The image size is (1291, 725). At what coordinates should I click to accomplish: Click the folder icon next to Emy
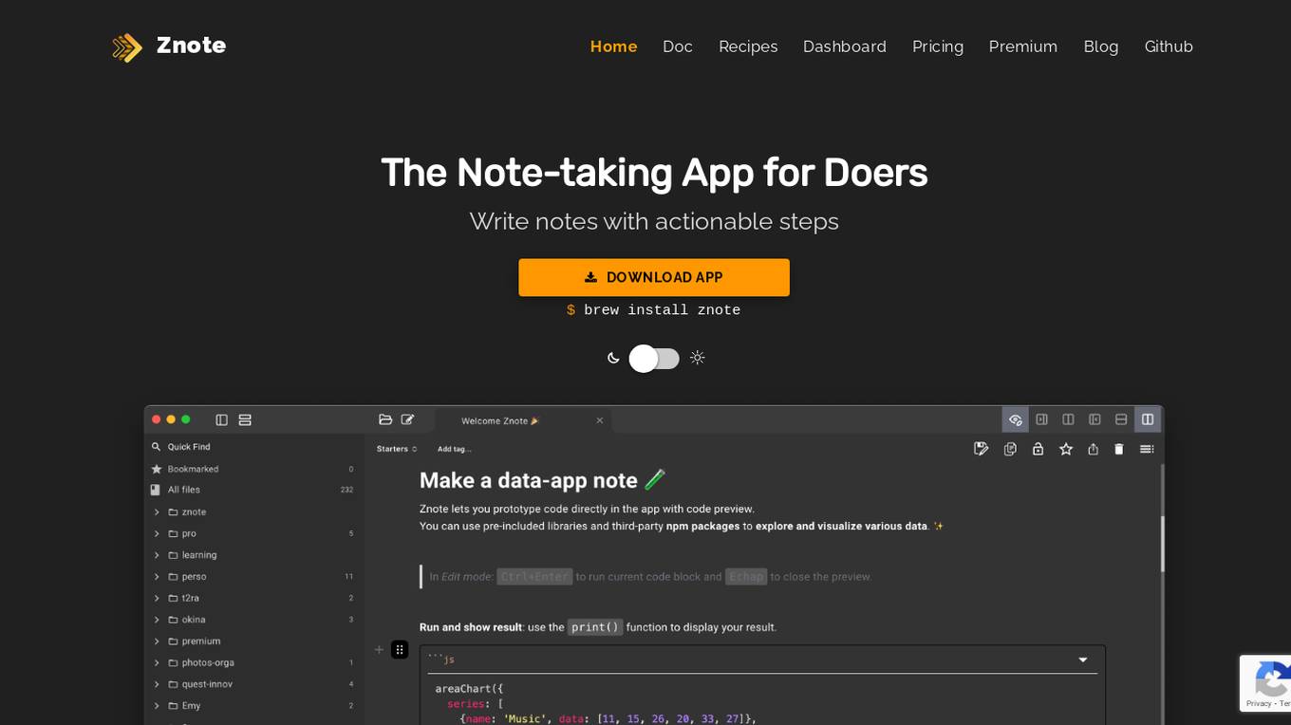click(173, 706)
